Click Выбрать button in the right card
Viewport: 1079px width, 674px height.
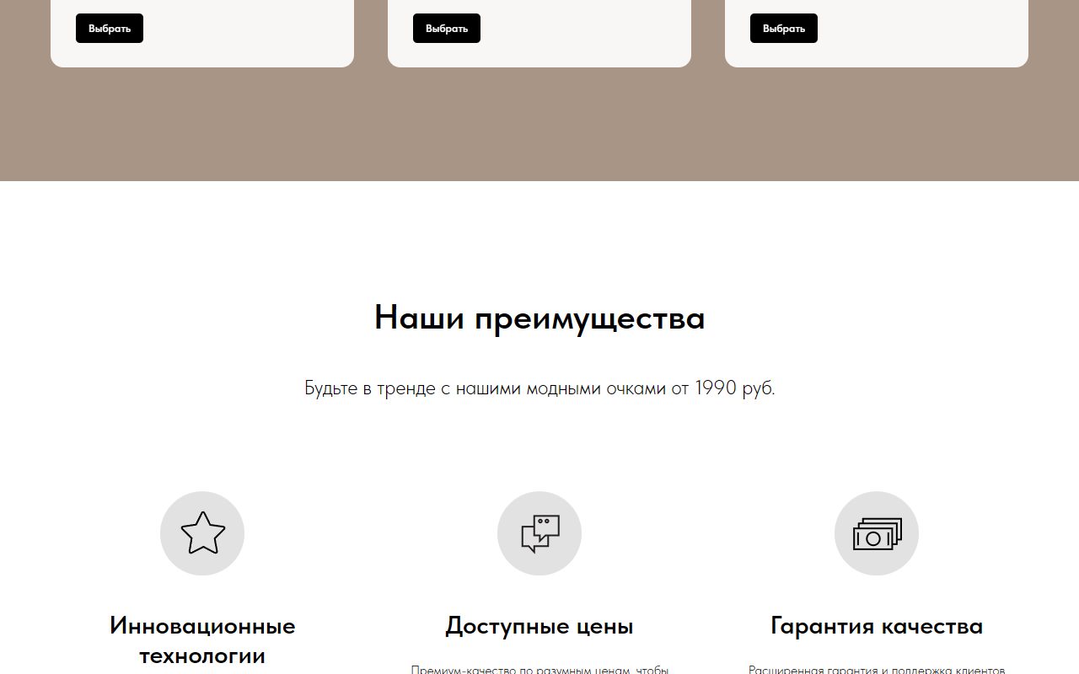coord(784,29)
